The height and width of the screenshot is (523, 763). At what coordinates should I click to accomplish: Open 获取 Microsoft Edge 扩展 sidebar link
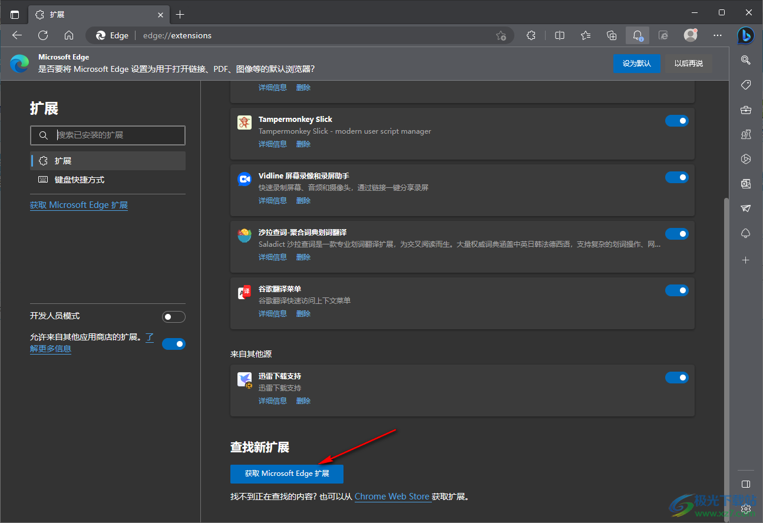79,205
